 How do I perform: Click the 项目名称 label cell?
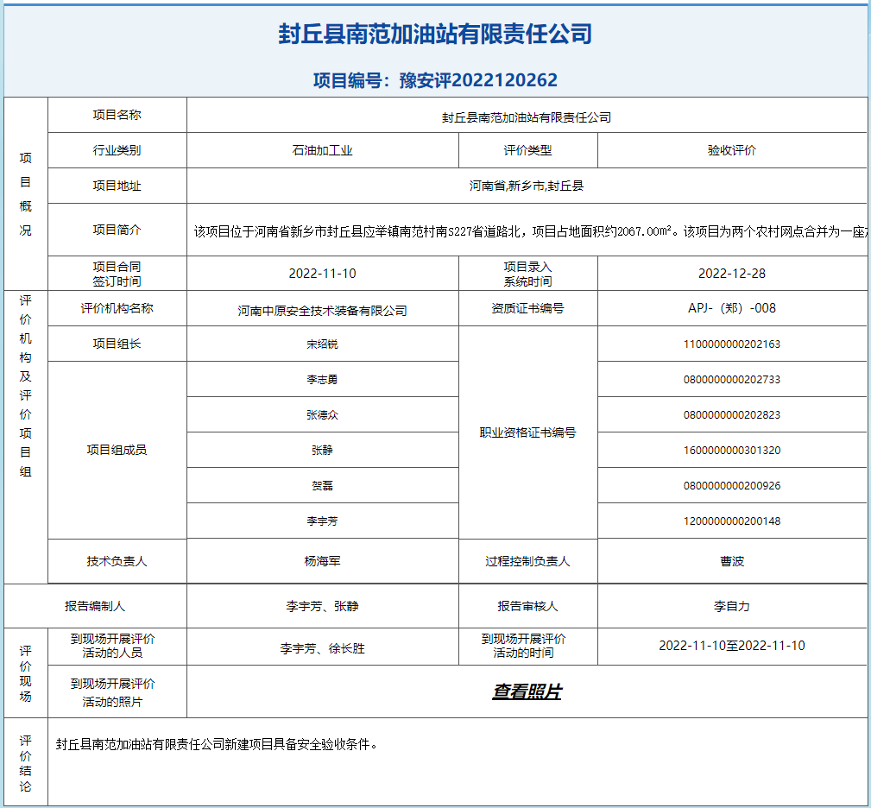pos(117,116)
